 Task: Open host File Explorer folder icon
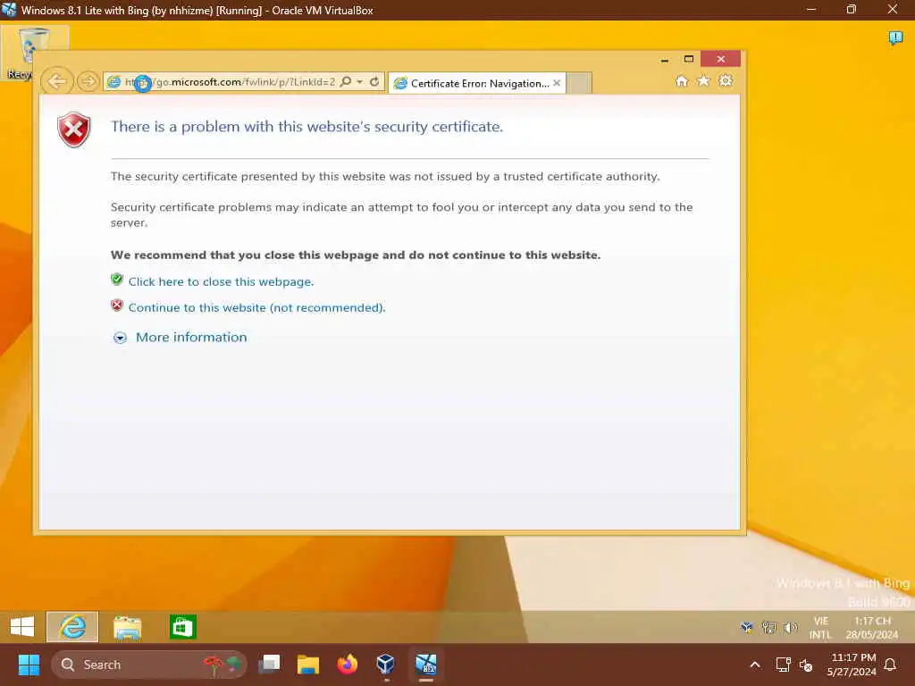coord(308,665)
